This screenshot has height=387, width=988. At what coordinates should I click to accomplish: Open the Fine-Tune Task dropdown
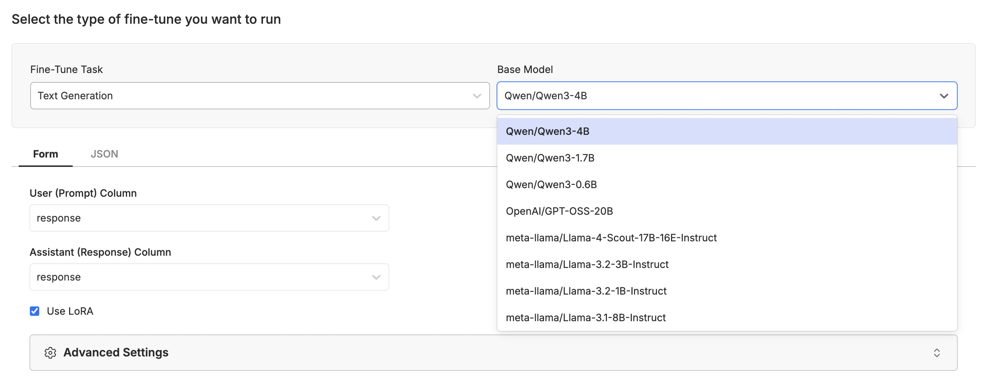(x=259, y=96)
